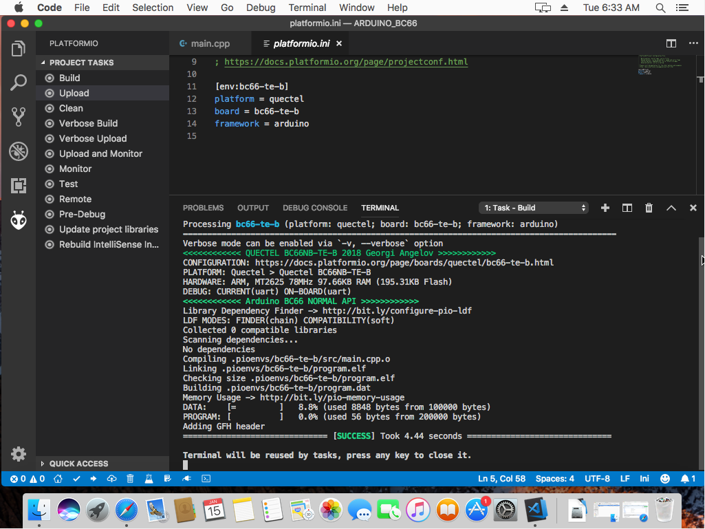Split the editor using the top-right layout icon
Screen dimensions: 705x529
pos(671,43)
